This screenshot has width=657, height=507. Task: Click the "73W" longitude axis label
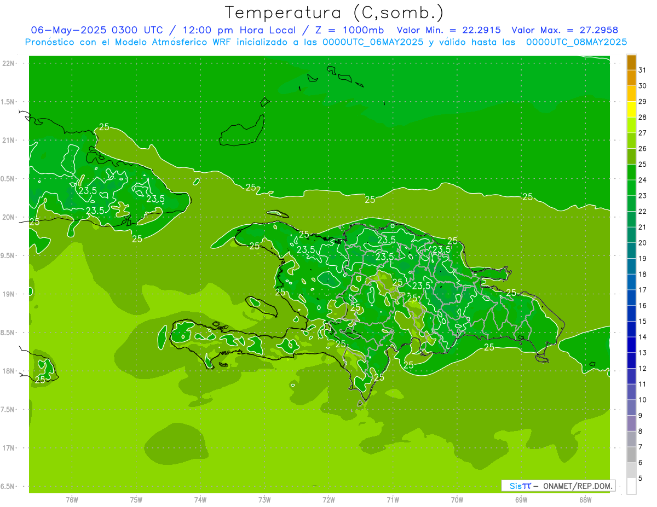(264, 500)
